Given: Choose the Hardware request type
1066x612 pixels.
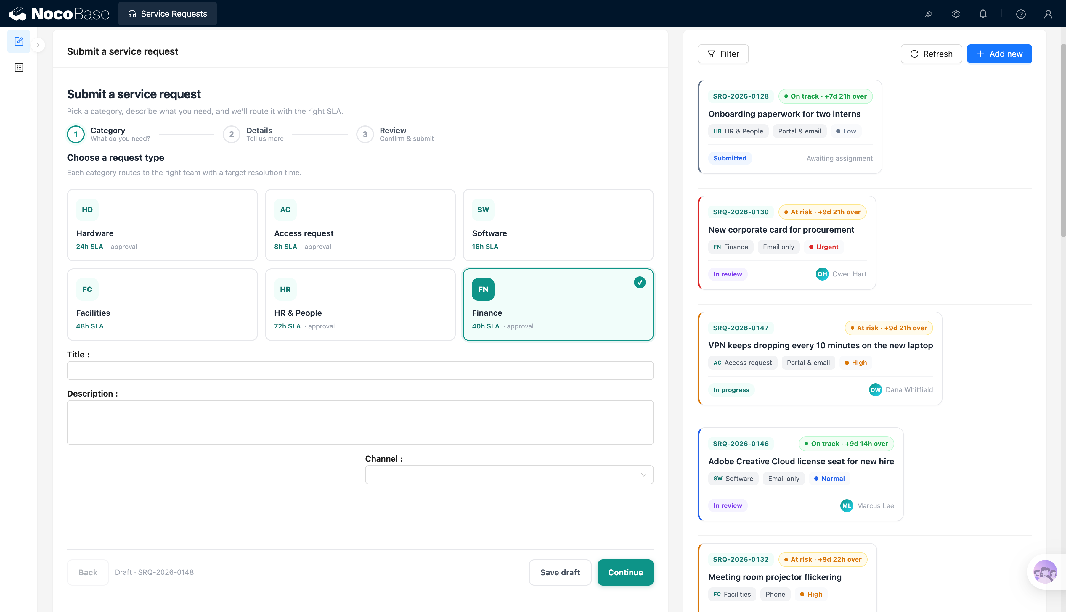Looking at the screenshot, I should click(x=162, y=225).
